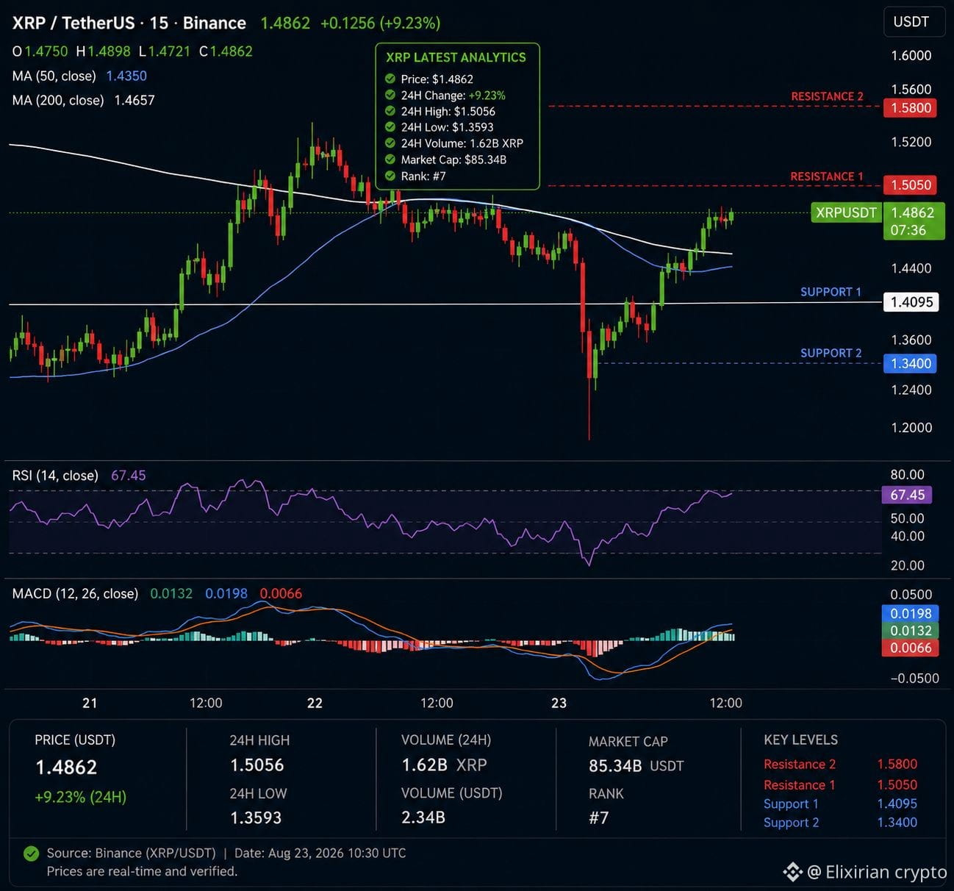Click the MA (200, close) indicator label
The image size is (954, 891).
(58, 100)
